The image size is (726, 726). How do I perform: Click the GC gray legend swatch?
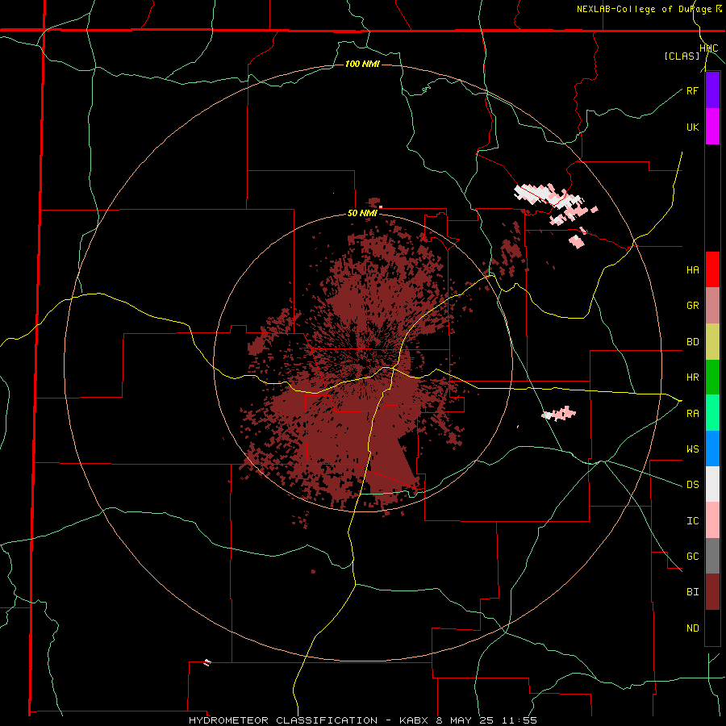click(712, 556)
